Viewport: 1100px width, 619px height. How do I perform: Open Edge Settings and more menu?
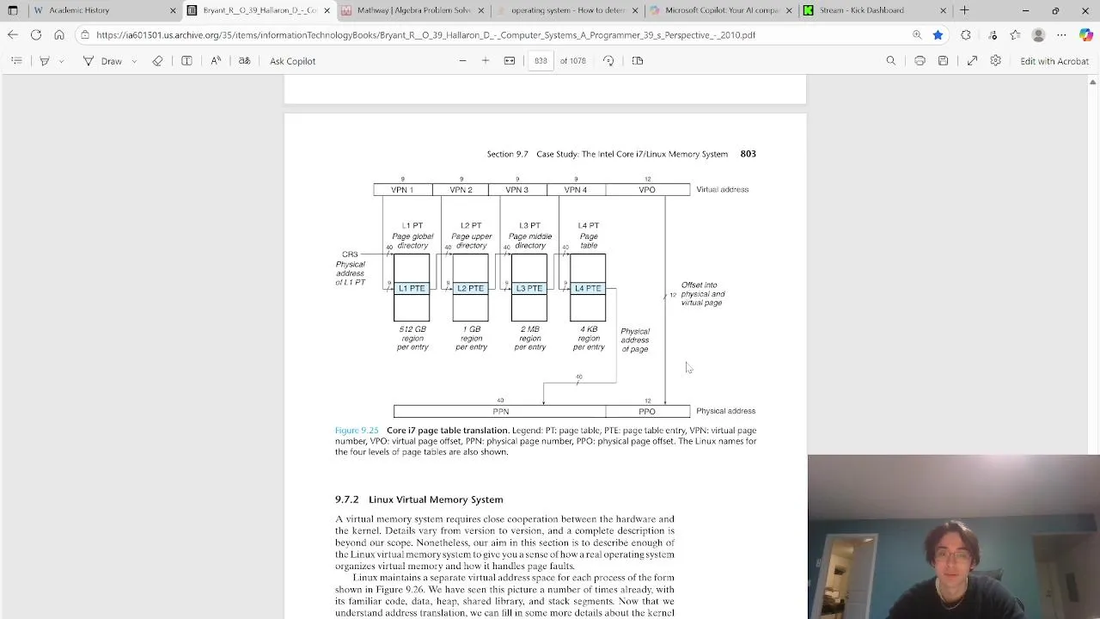point(1061,35)
